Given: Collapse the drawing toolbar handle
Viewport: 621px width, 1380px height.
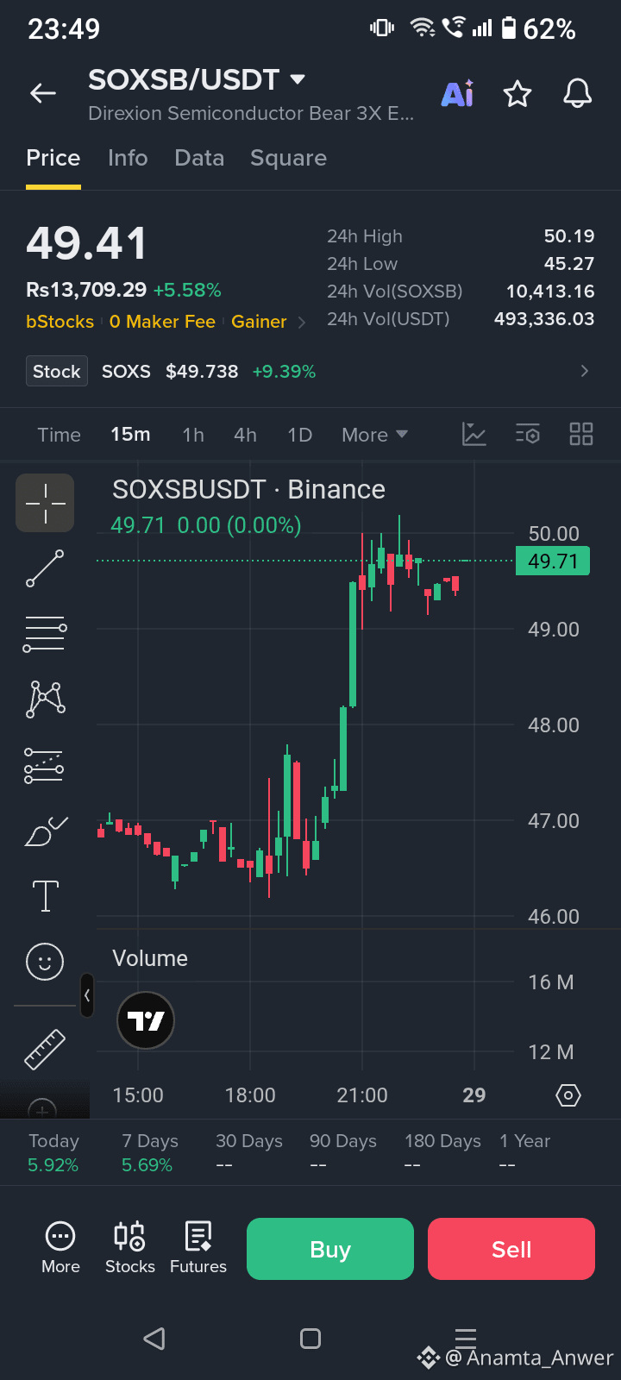Looking at the screenshot, I should pos(86,995).
